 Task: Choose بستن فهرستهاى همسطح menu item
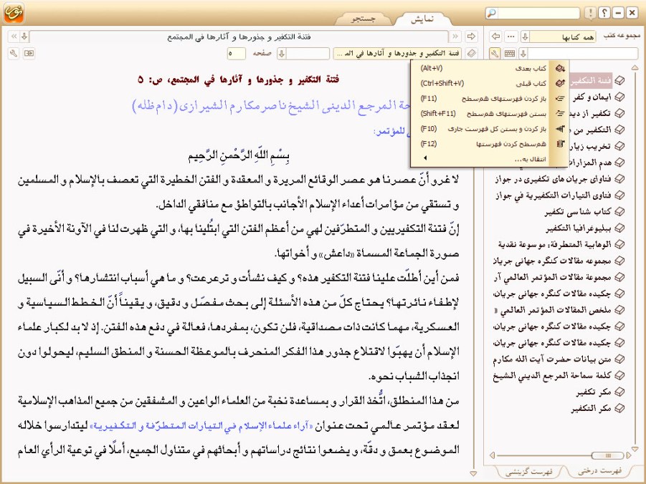pyautogui.click(x=490, y=114)
